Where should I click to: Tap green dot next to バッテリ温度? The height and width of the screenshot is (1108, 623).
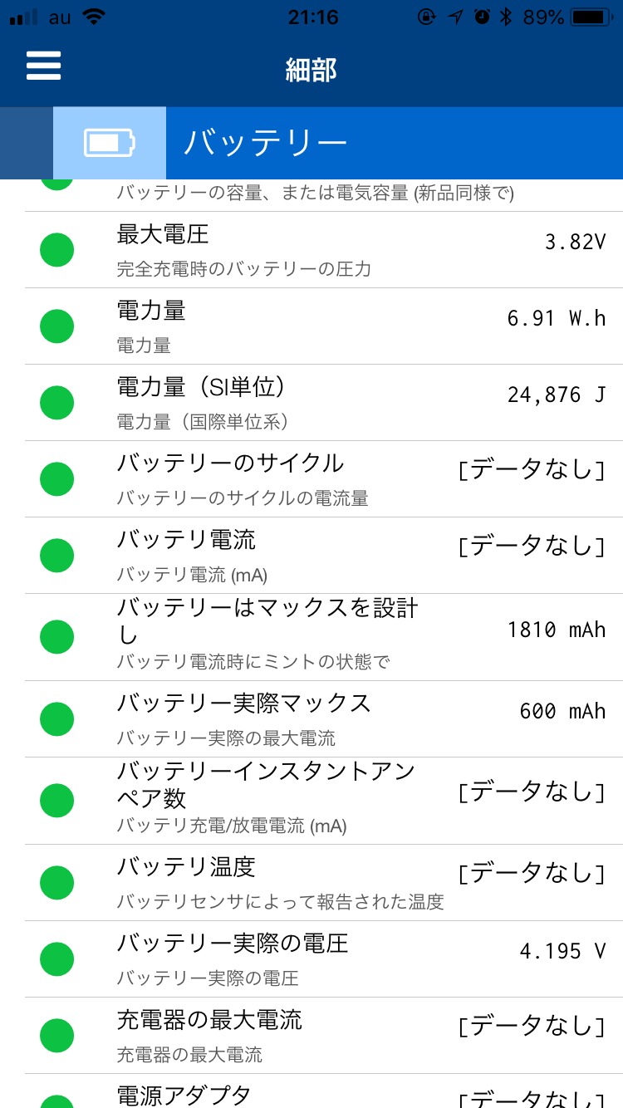coord(57,883)
